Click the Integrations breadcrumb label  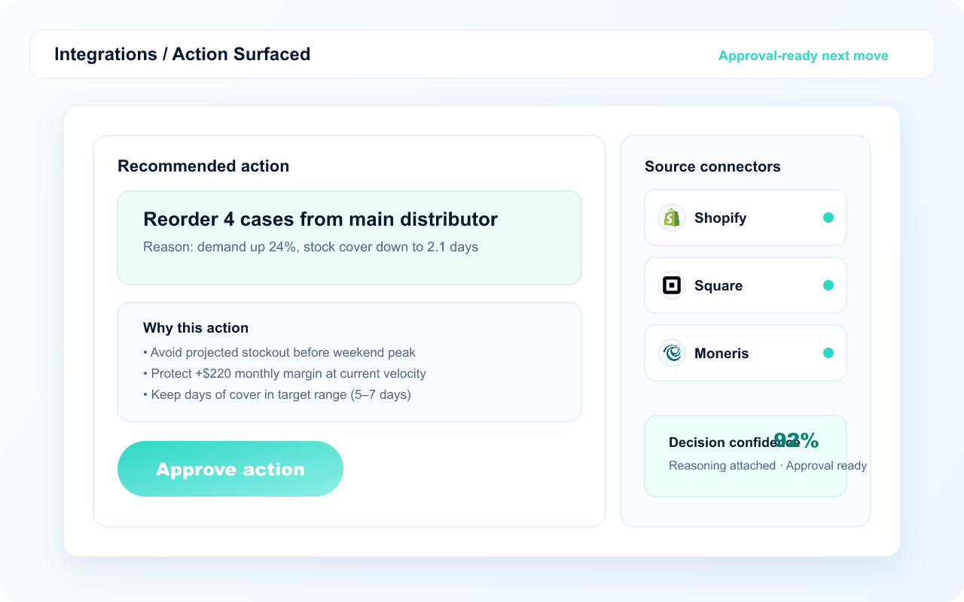coord(107,54)
